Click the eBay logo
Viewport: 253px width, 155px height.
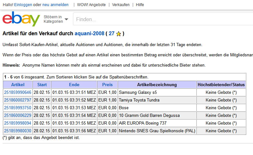[21, 19]
